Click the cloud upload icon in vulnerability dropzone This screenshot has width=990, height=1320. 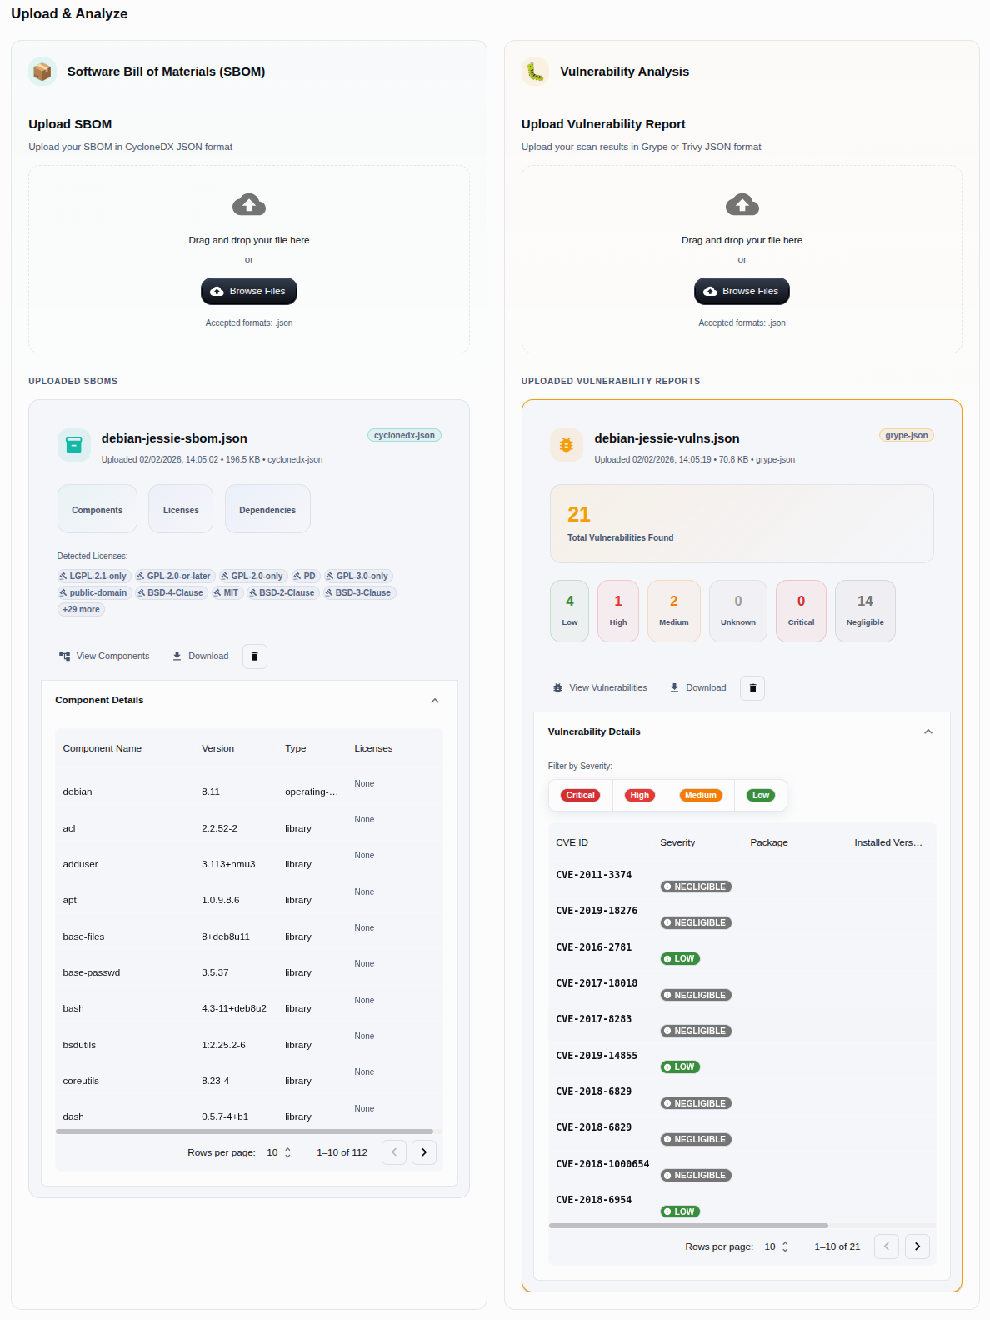(742, 204)
